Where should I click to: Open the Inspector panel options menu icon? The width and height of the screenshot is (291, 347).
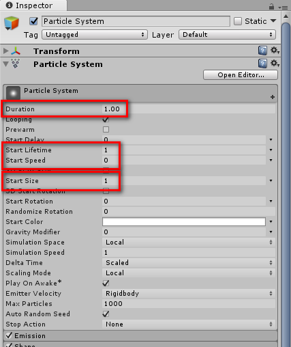[x=283, y=8]
